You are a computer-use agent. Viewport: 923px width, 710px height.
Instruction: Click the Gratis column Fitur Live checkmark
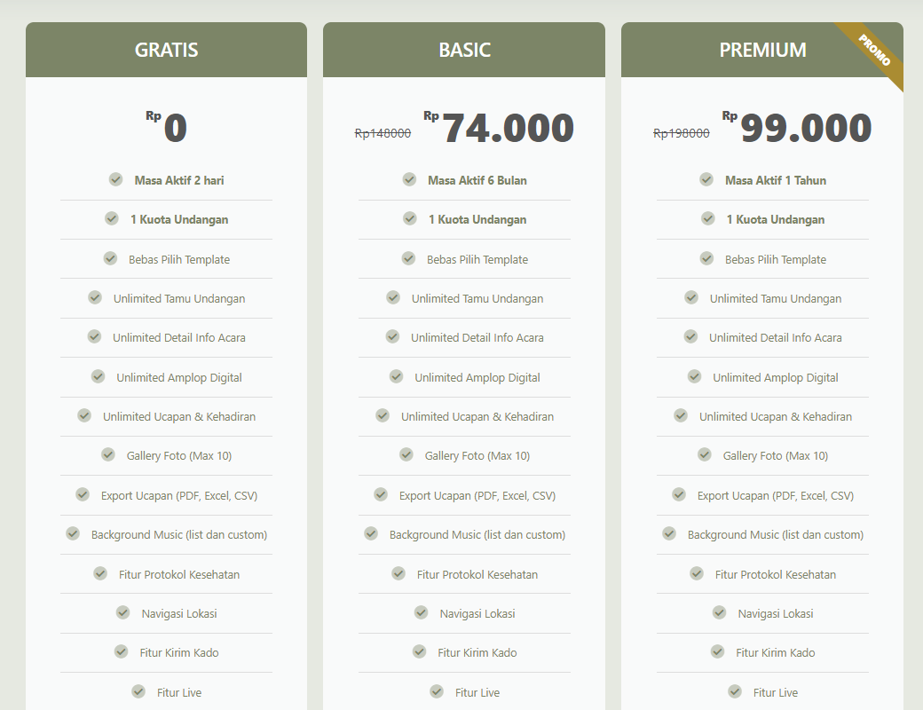(x=138, y=691)
